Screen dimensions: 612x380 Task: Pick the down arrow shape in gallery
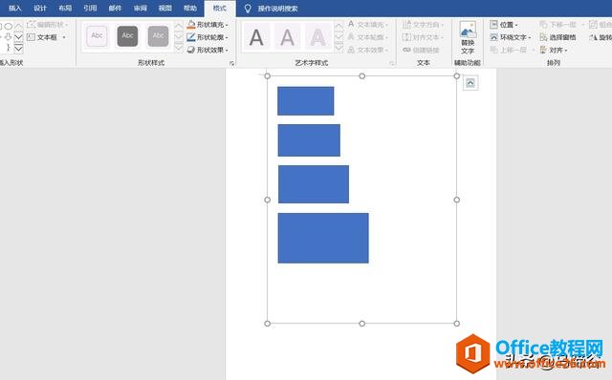click(x=9, y=37)
